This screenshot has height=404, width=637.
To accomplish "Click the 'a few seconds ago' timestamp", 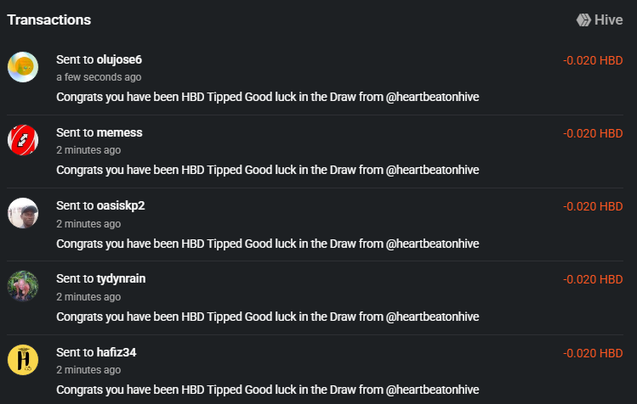I will (x=99, y=77).
